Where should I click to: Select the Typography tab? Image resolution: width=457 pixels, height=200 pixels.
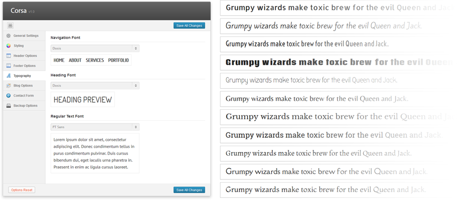tap(24, 76)
